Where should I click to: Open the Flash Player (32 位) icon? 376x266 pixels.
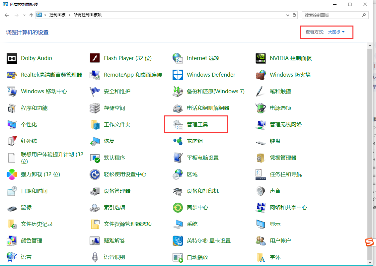(95, 58)
